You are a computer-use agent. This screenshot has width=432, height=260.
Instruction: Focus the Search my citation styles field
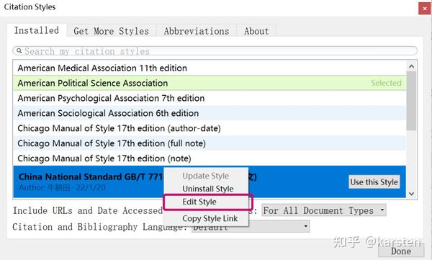click(x=215, y=51)
